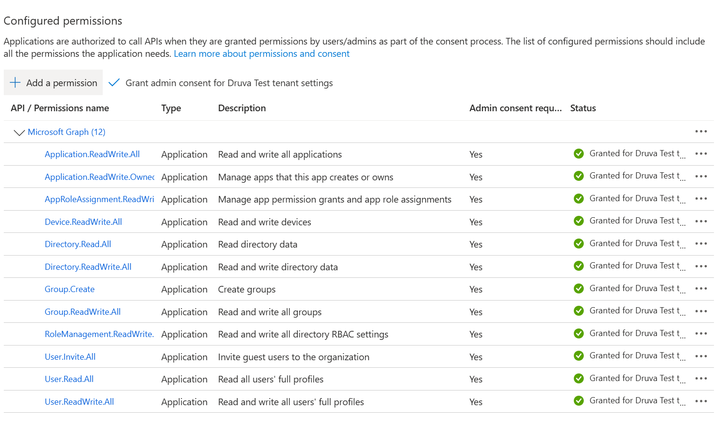Click ellipsis icon for Device.ReadWrite.All row

coord(701,221)
